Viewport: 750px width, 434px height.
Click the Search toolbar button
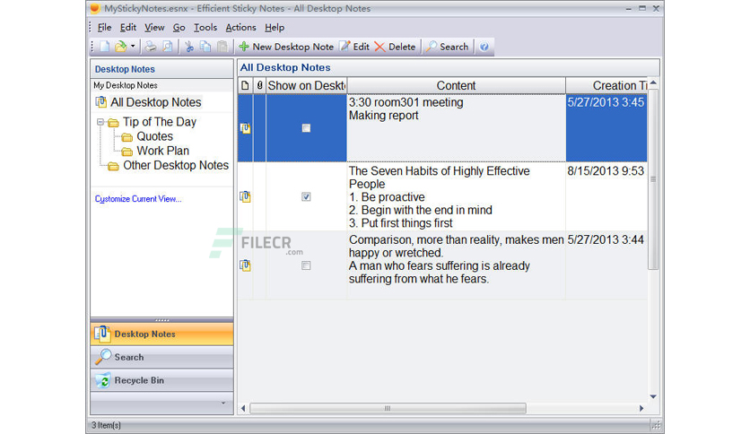click(448, 47)
